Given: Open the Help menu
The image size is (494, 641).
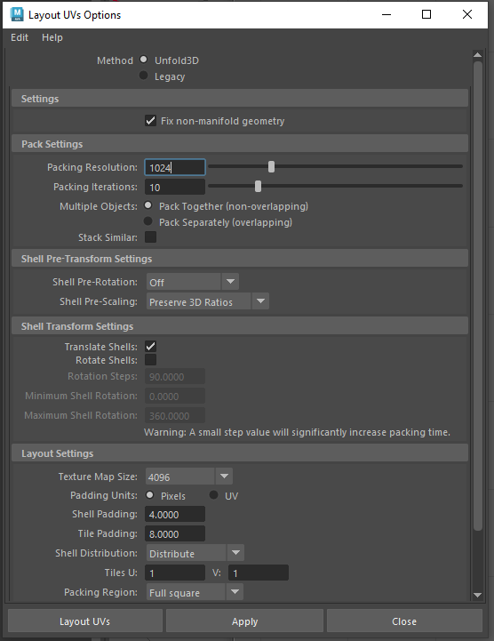Looking at the screenshot, I should [52, 37].
